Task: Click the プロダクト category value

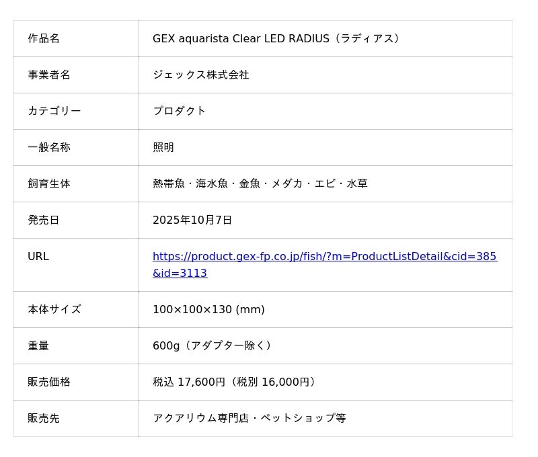Action: click(x=179, y=112)
